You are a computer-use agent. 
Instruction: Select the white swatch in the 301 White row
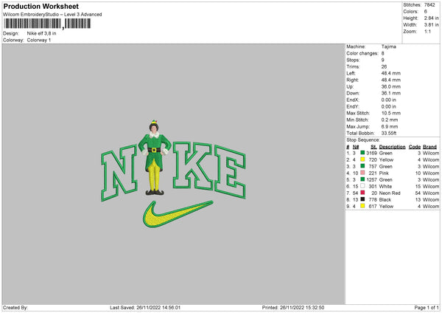click(x=362, y=186)
